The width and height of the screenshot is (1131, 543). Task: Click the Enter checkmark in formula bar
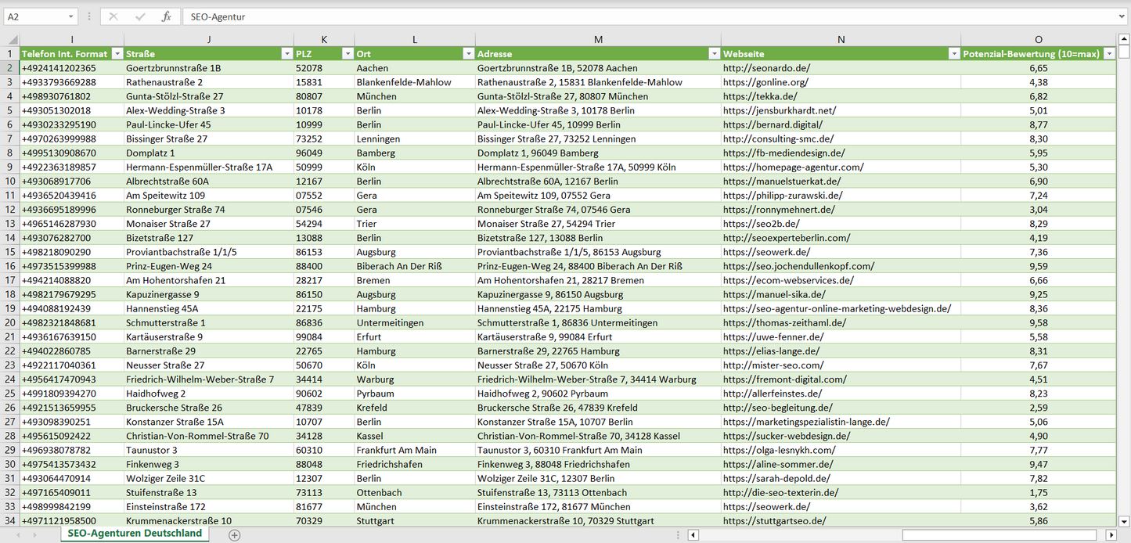(x=140, y=16)
